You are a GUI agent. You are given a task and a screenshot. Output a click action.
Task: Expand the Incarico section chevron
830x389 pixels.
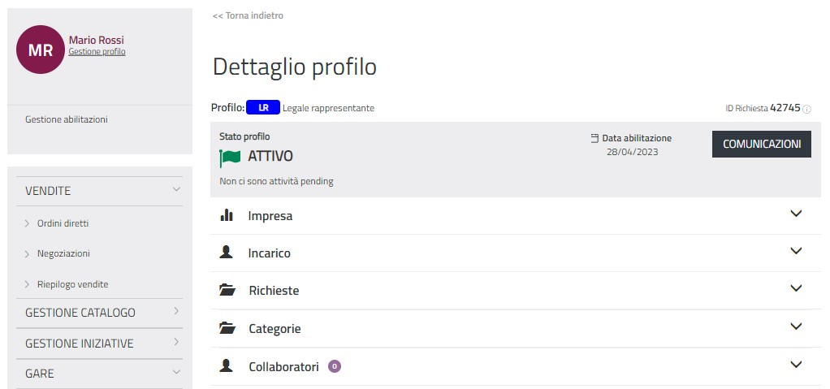pos(796,251)
